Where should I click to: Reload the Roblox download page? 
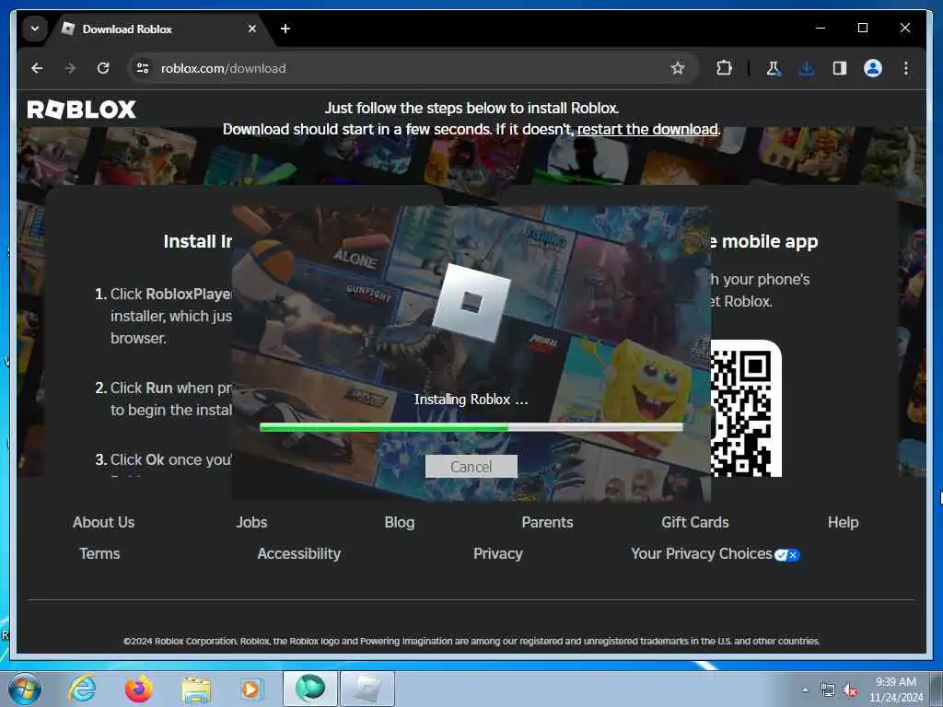pos(103,68)
